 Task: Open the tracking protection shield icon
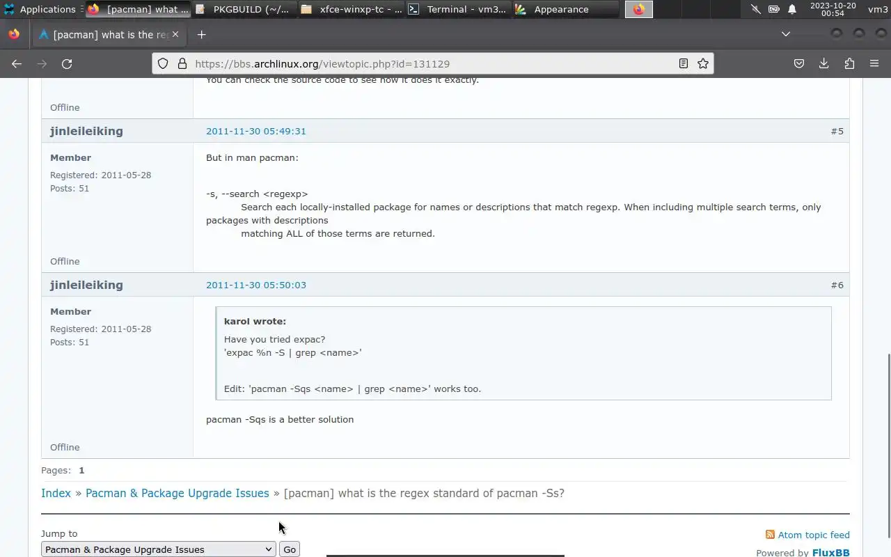pyautogui.click(x=162, y=63)
